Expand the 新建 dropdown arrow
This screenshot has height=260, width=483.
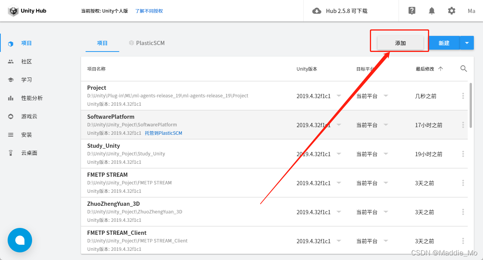[467, 43]
